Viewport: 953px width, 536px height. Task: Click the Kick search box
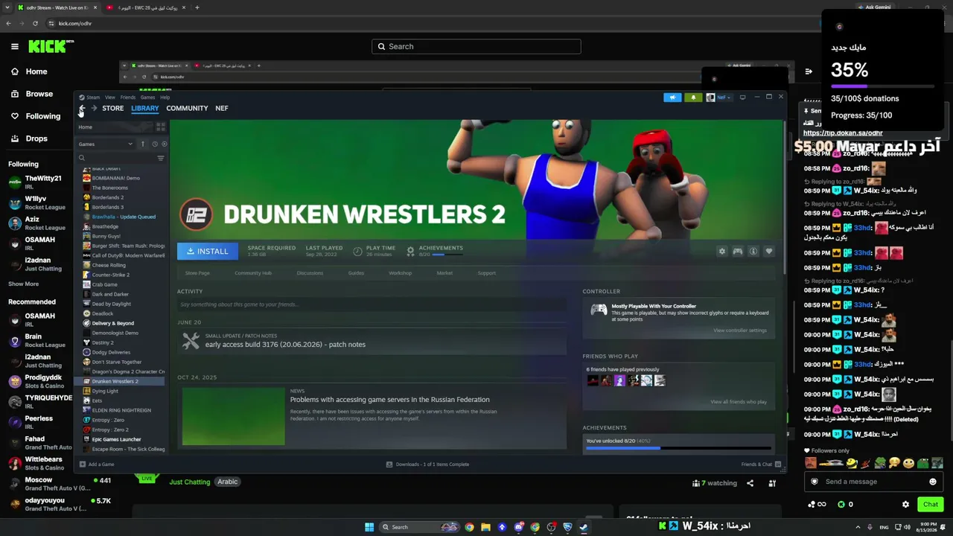[476, 46]
